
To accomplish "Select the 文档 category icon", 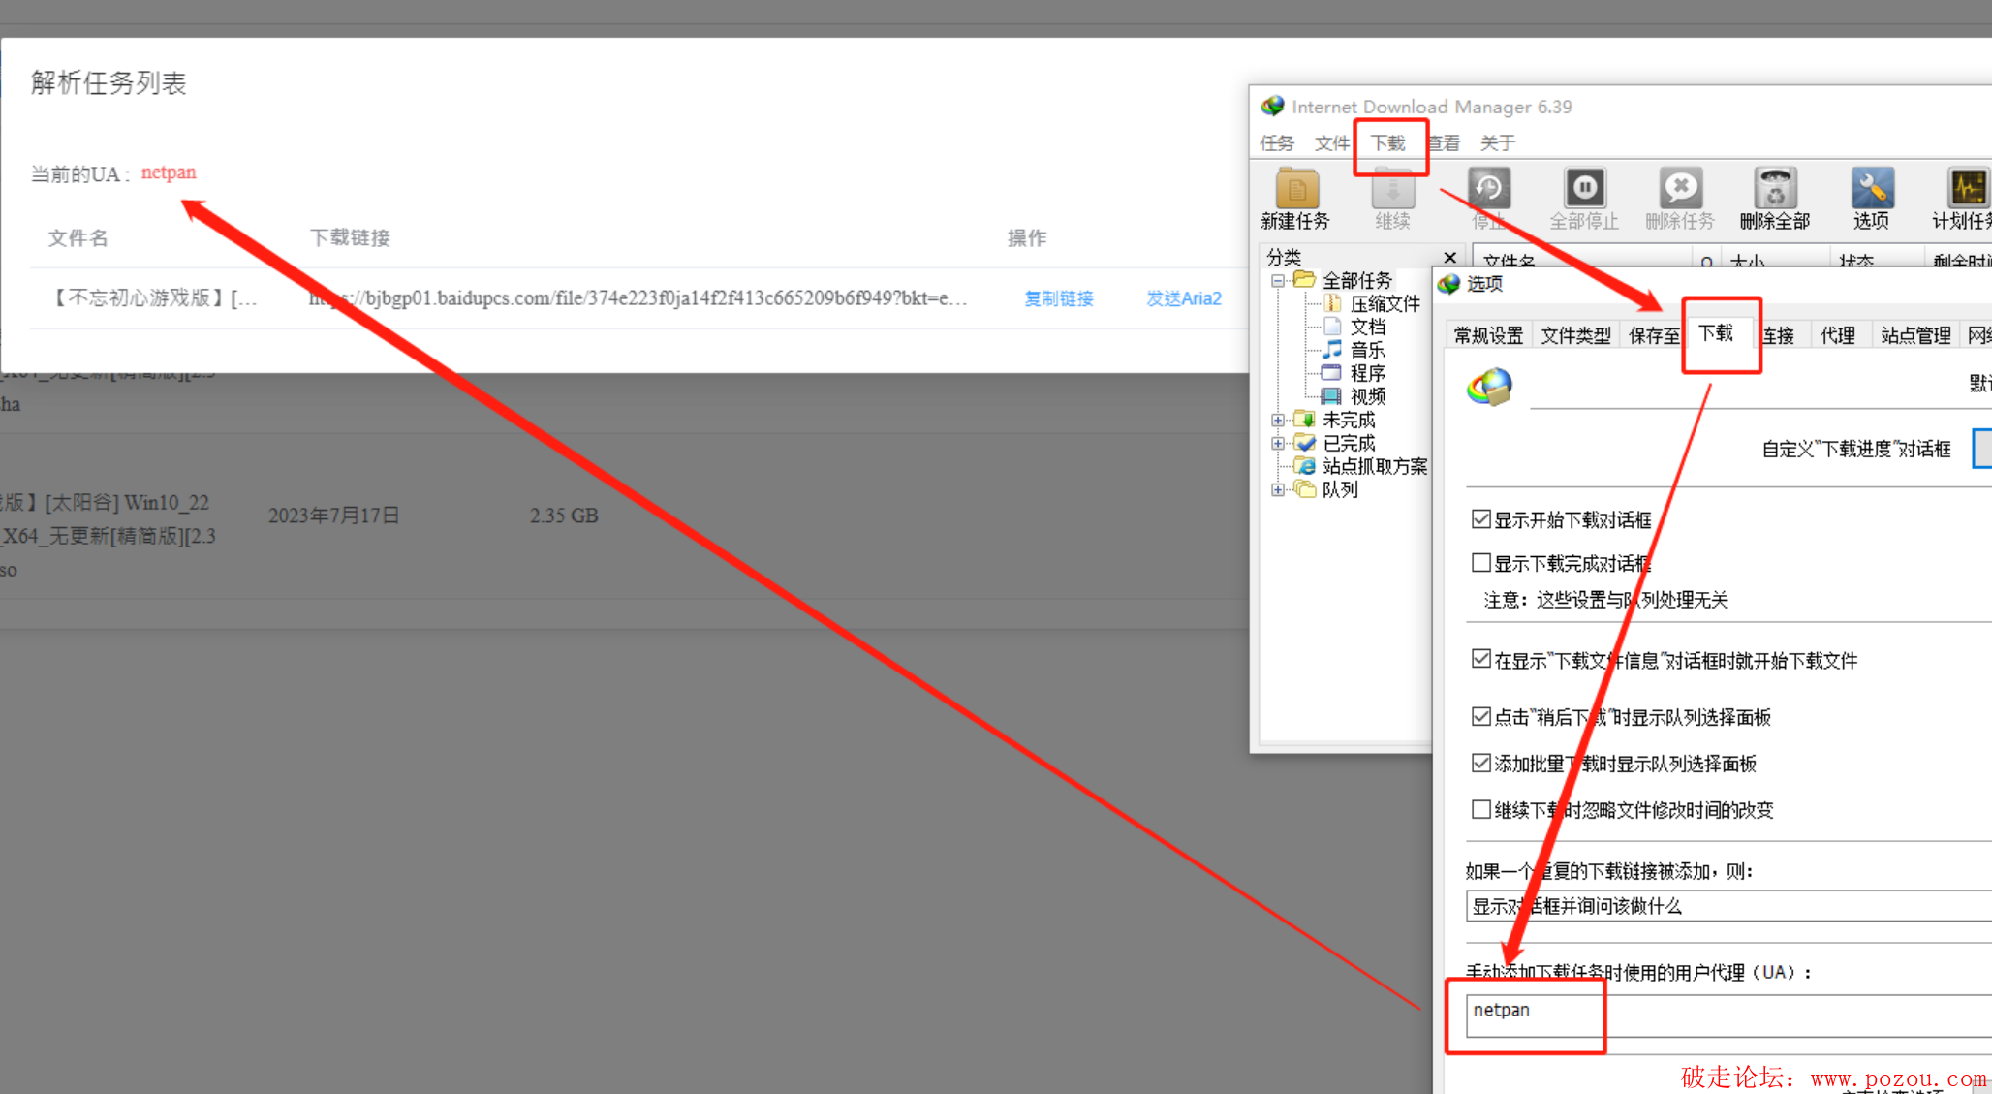I will tap(1333, 327).
